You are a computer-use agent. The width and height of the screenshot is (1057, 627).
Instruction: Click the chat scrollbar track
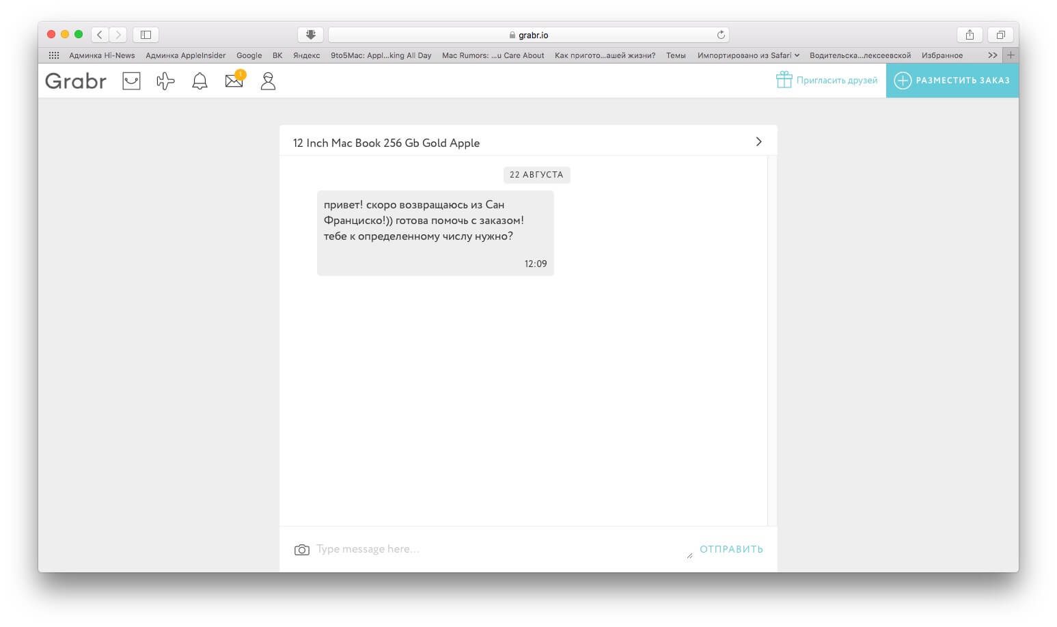coord(772,340)
